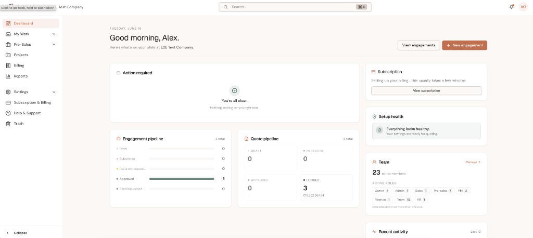Start a New engagement

click(x=464, y=46)
